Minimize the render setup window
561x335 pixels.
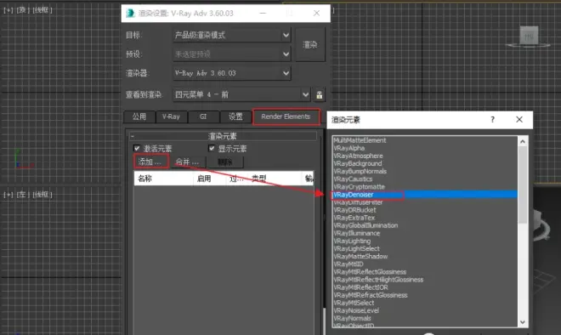click(x=263, y=14)
